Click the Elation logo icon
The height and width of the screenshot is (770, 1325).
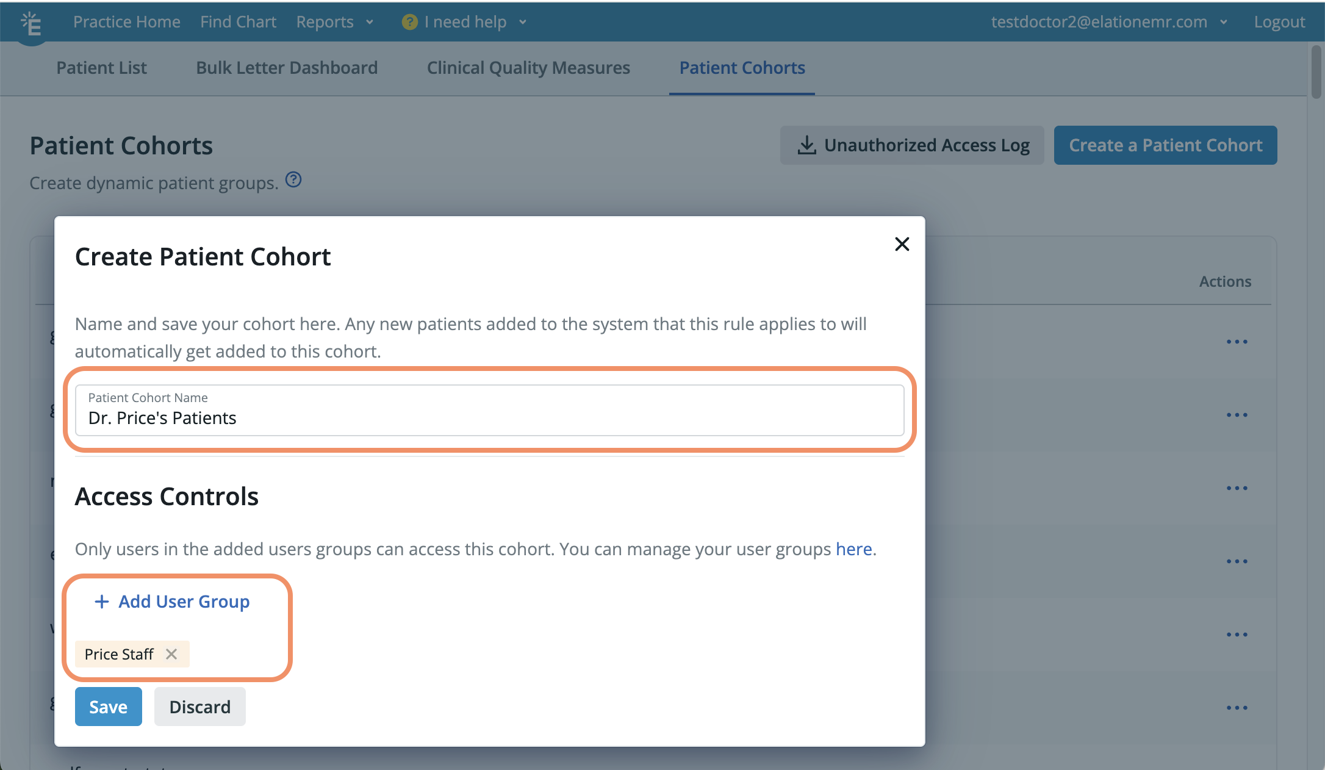31,24
